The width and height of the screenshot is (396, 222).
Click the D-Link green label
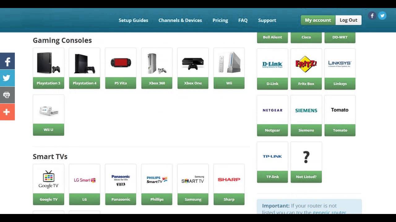click(272, 84)
